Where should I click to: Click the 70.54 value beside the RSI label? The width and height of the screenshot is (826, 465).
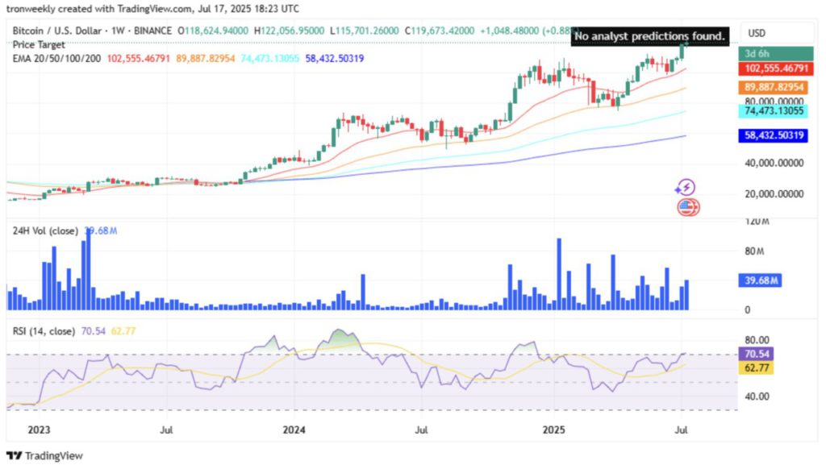tap(94, 331)
